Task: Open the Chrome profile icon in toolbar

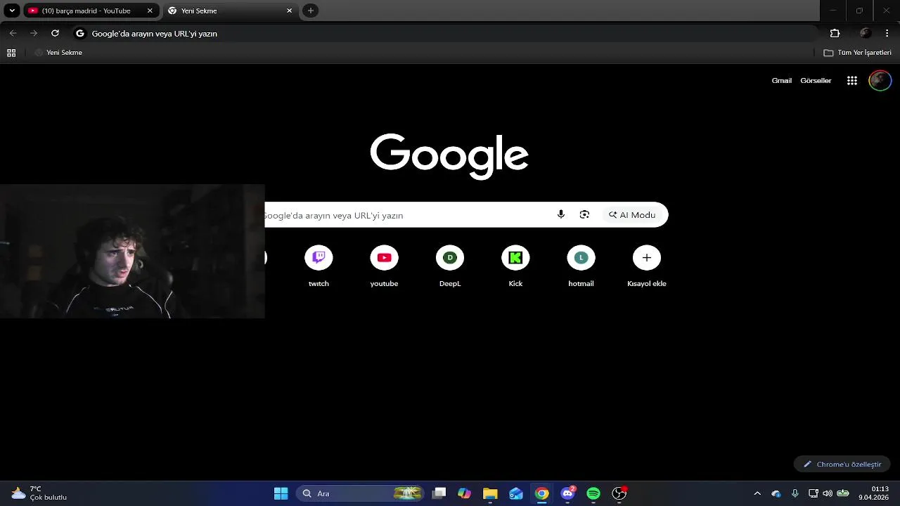Action: [866, 33]
